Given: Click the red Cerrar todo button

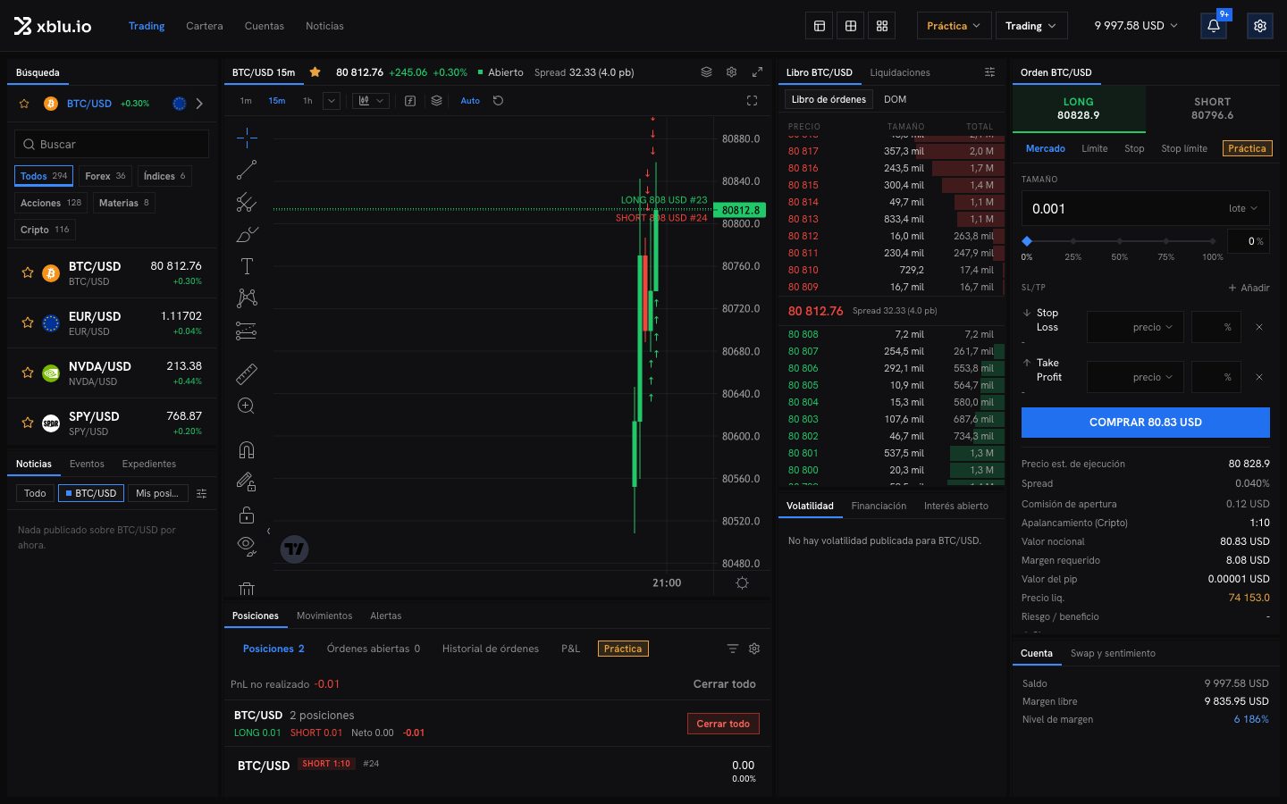Looking at the screenshot, I should tap(723, 724).
